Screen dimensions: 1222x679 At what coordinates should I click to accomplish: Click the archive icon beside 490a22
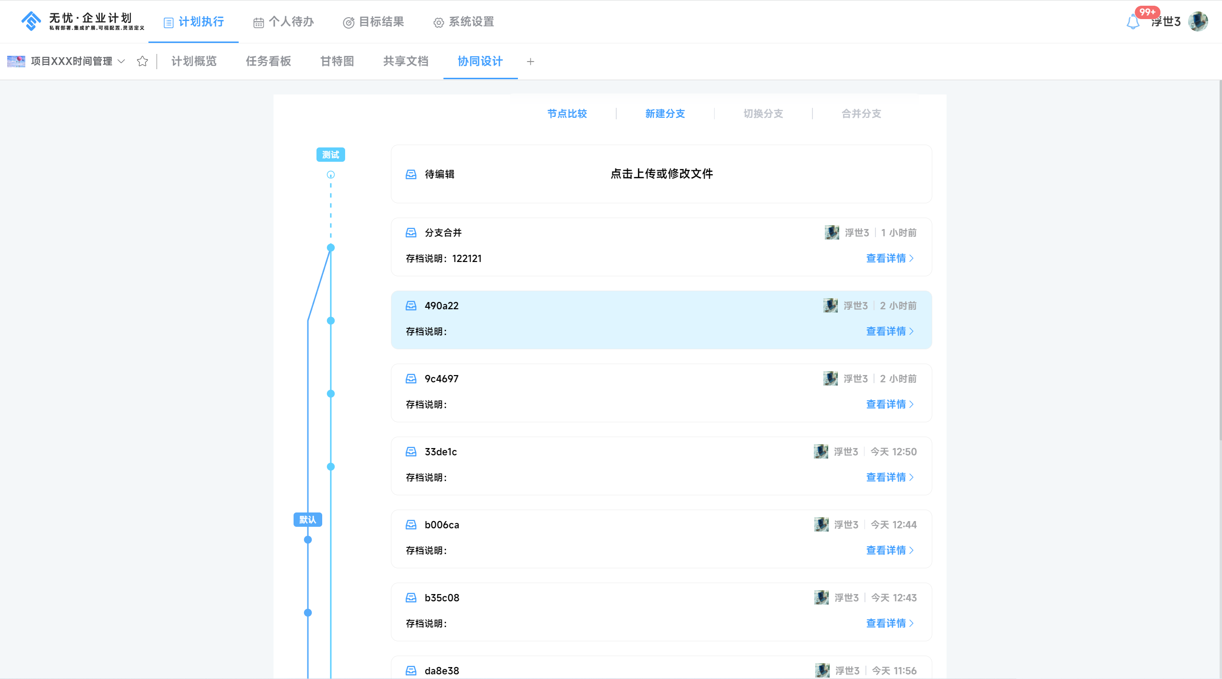pos(411,306)
